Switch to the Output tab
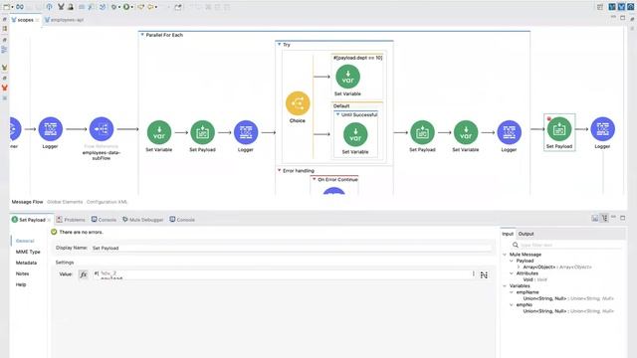Image resolution: width=637 pixels, height=358 pixels. tap(527, 234)
